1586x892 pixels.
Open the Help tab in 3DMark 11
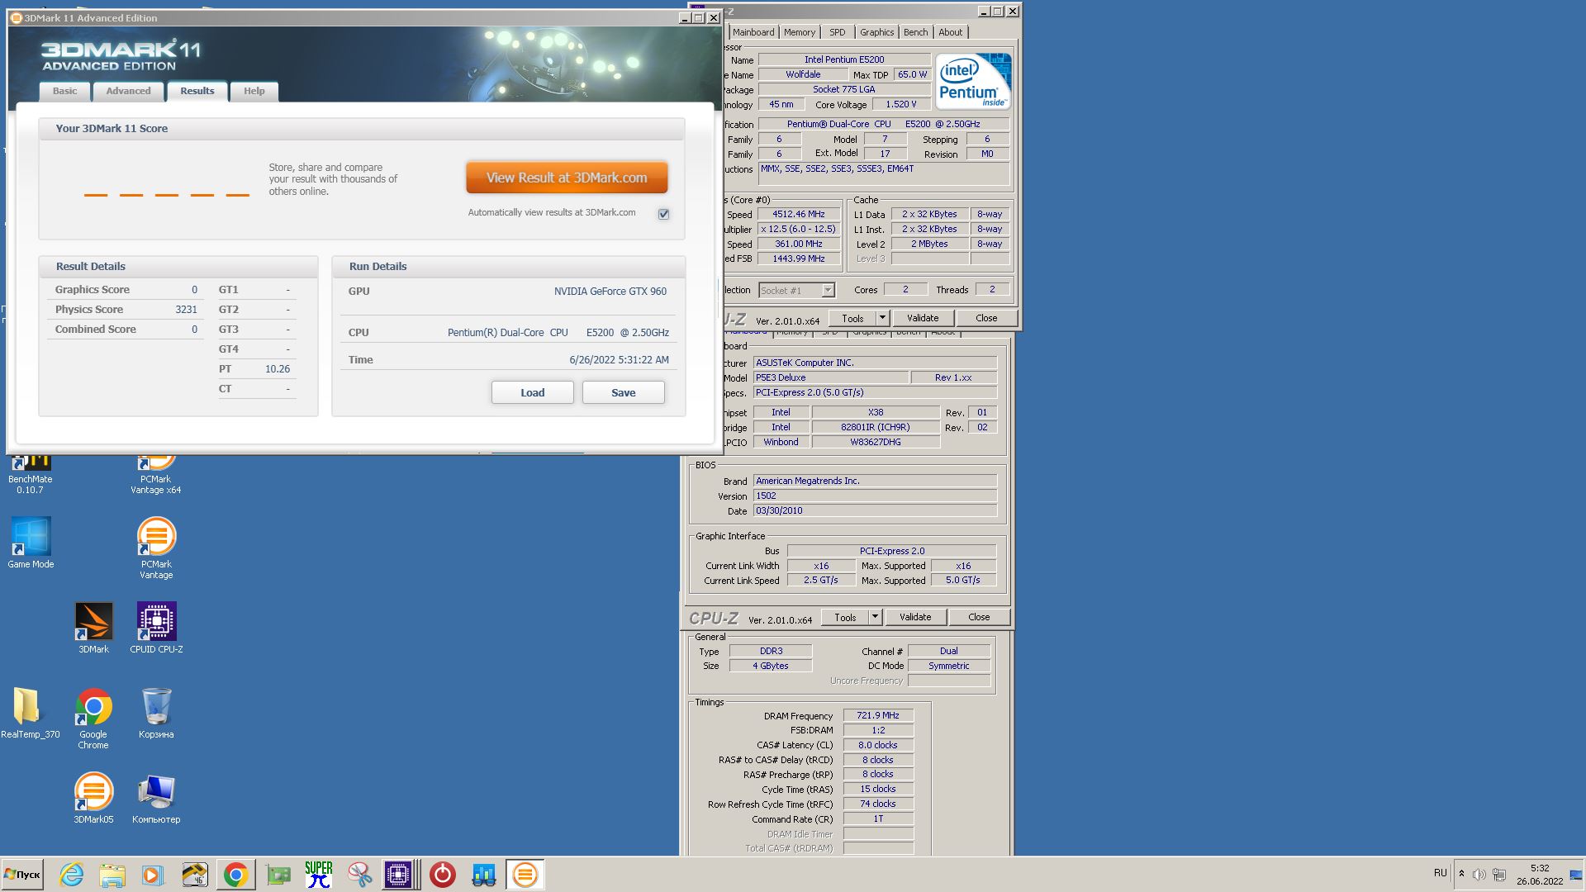coord(254,91)
